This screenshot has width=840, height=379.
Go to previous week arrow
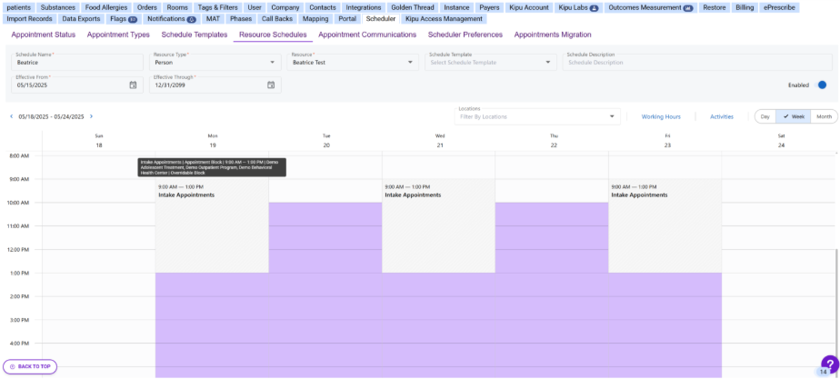pyautogui.click(x=11, y=116)
